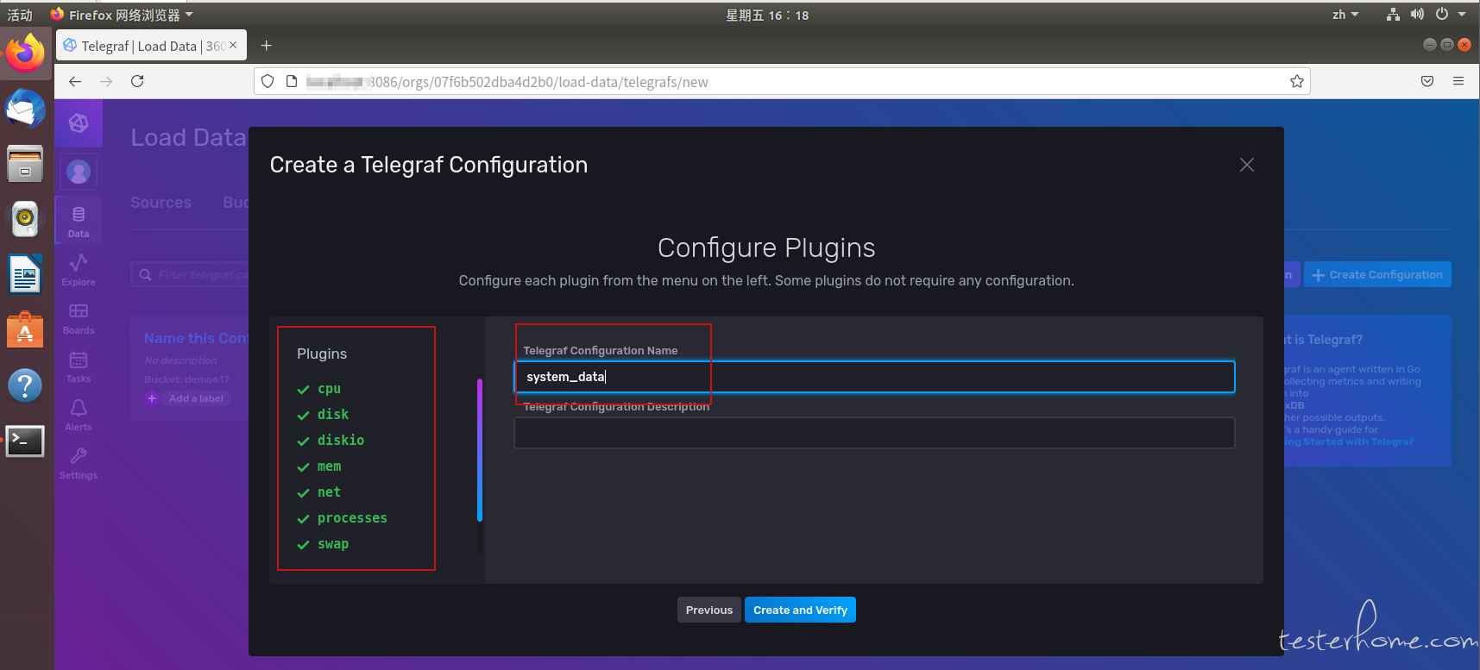
Task: Open the power menu icon
Action: coord(1442,14)
